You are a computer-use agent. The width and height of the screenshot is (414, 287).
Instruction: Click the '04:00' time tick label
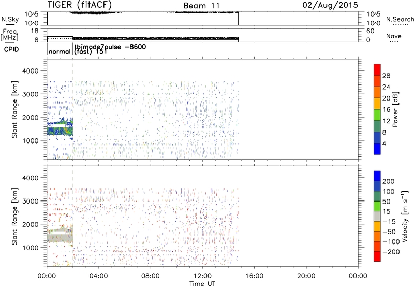click(x=98, y=276)
